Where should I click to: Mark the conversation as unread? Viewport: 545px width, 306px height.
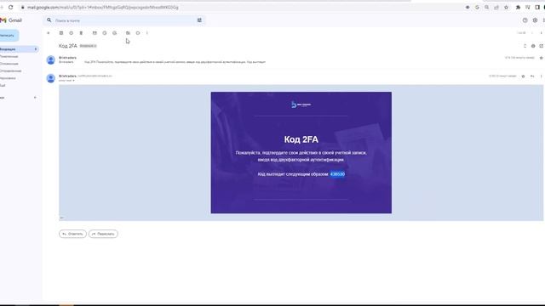pyautogui.click(x=95, y=33)
